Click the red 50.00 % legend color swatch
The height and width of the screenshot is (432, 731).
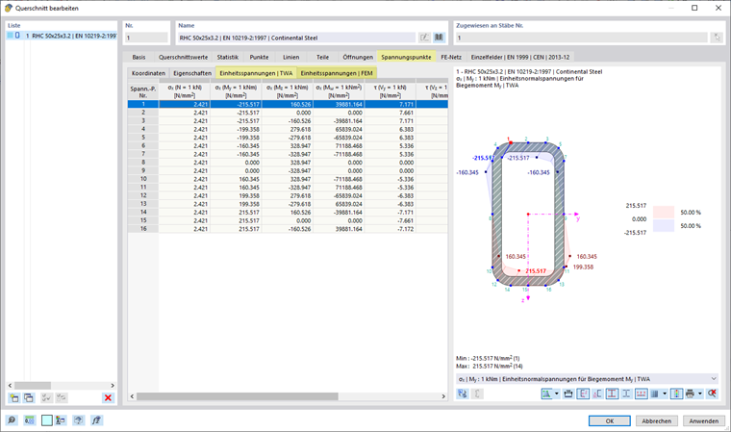pyautogui.click(x=664, y=212)
